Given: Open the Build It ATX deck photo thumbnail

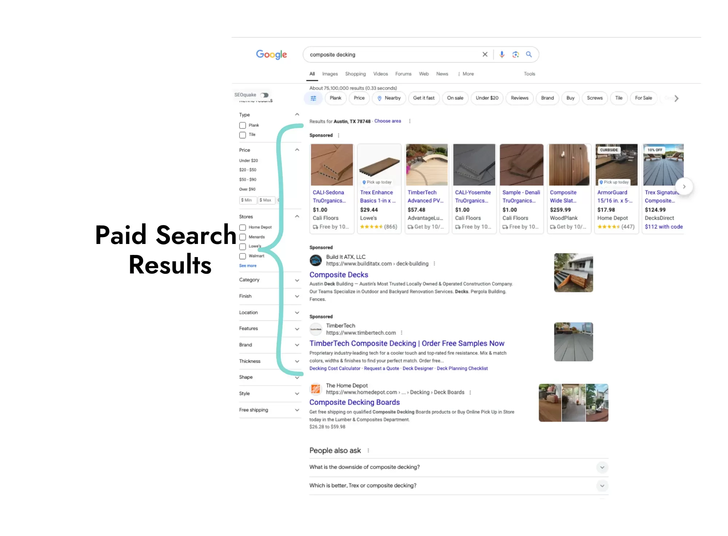Looking at the screenshot, I should [573, 273].
